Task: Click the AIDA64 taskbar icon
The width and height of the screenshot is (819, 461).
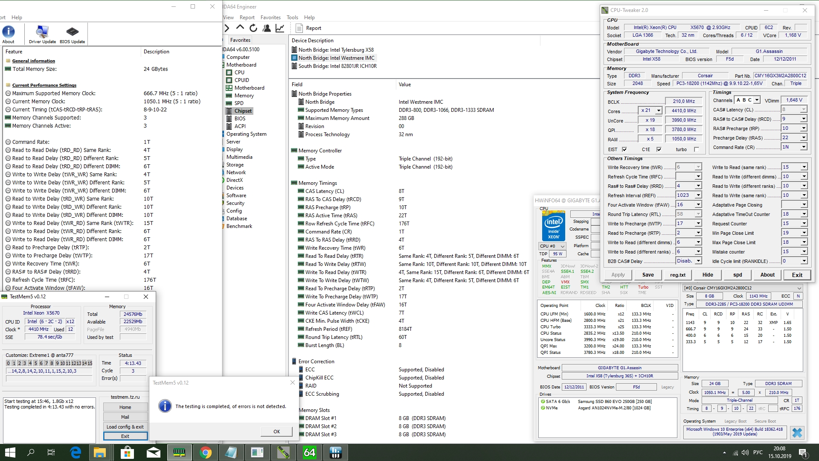Action: pos(309,452)
